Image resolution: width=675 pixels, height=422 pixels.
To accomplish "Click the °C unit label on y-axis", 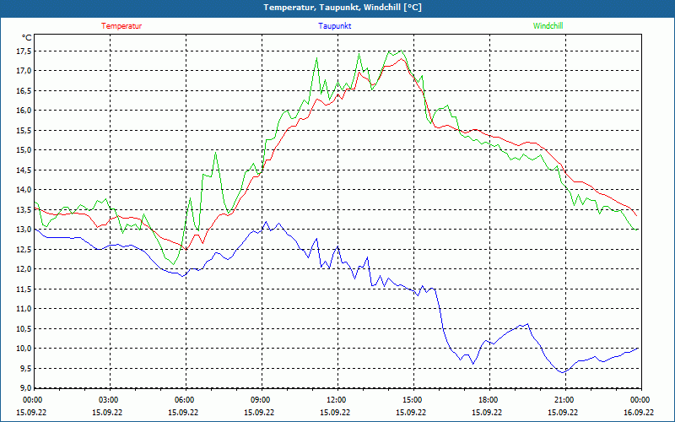I will pyautogui.click(x=27, y=37).
